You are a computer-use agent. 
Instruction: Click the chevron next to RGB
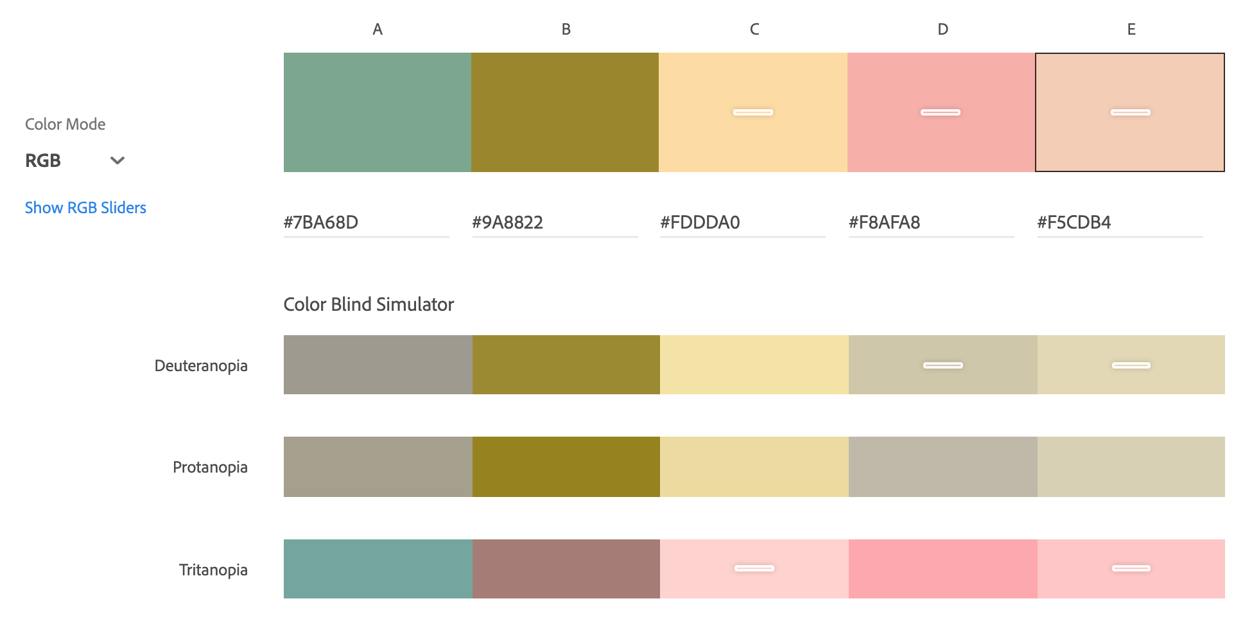point(117,161)
